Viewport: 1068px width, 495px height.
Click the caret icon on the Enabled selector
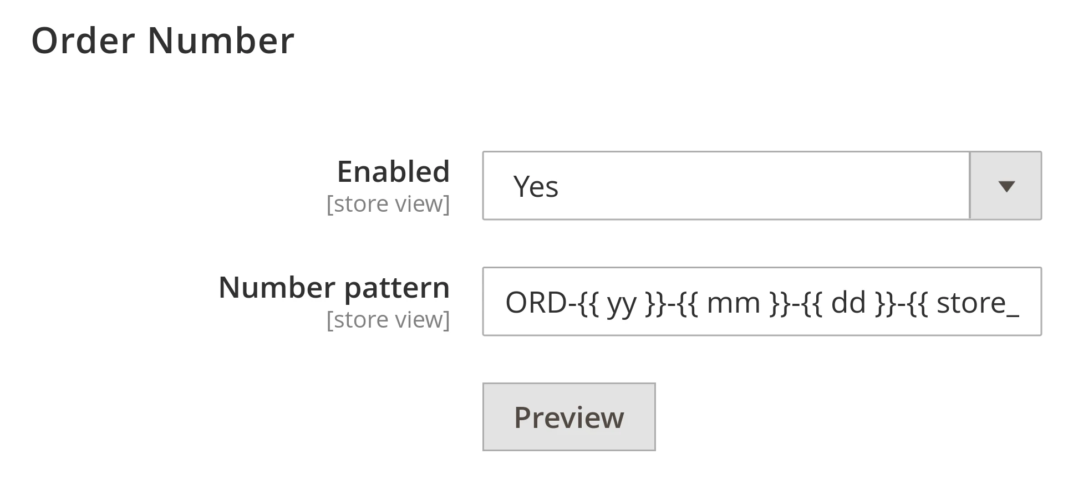(1005, 186)
